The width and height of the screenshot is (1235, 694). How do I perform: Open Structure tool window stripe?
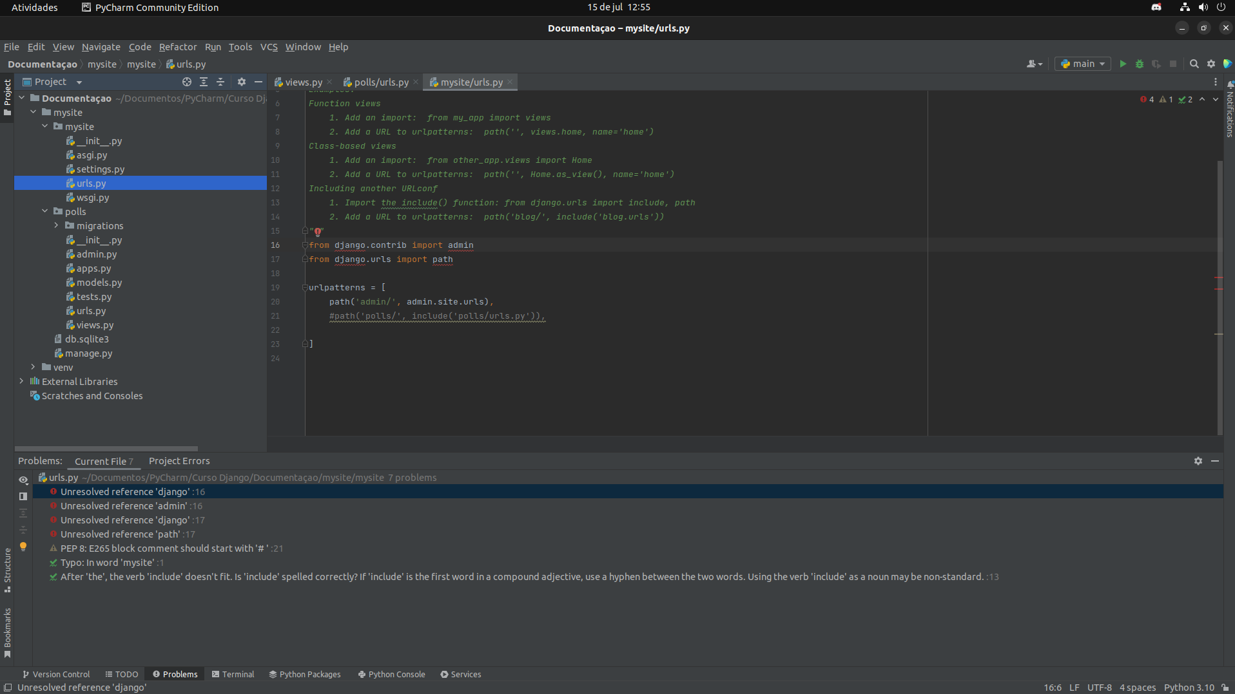[x=7, y=570]
